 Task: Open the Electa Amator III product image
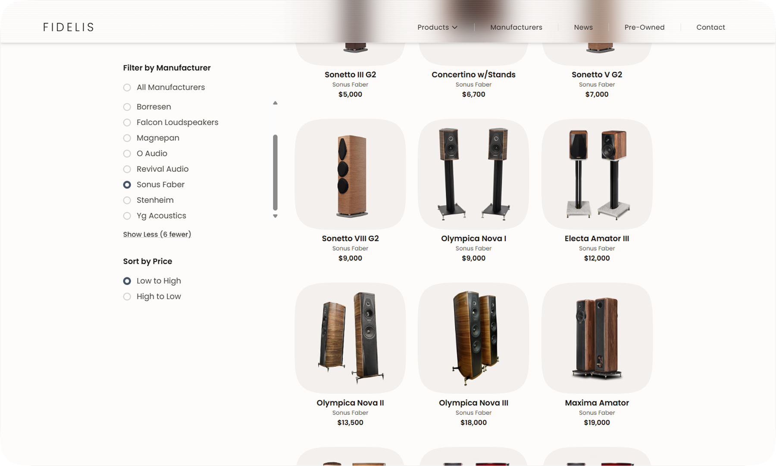(x=597, y=174)
